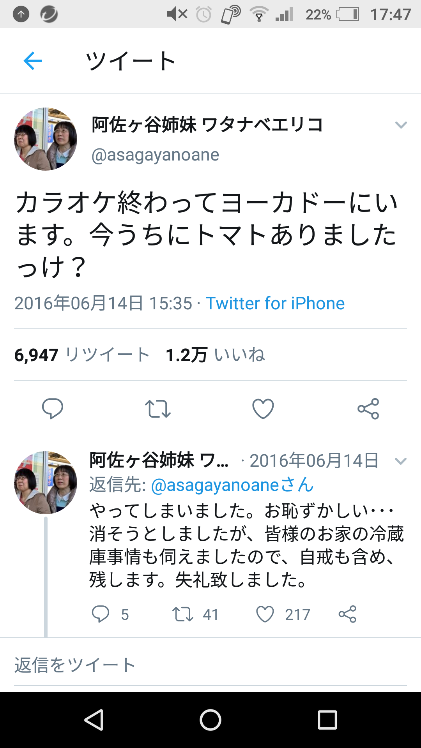
Task: Open reply icon on second tweet
Action: click(x=101, y=614)
